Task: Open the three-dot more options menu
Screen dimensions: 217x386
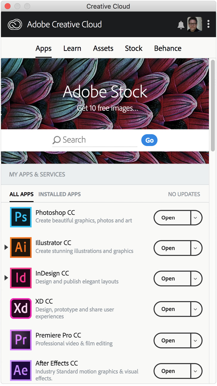Action: 208,24
